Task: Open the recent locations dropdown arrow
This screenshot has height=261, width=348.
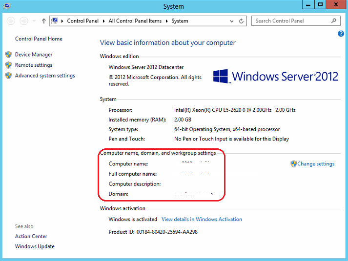Action: point(34,21)
